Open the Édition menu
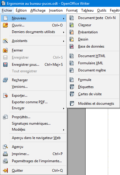The height and width of the screenshot is (175, 120). (x=21, y=10)
